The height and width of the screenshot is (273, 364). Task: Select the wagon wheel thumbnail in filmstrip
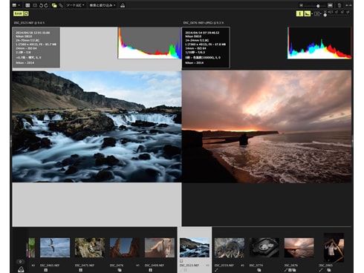coord(230,248)
